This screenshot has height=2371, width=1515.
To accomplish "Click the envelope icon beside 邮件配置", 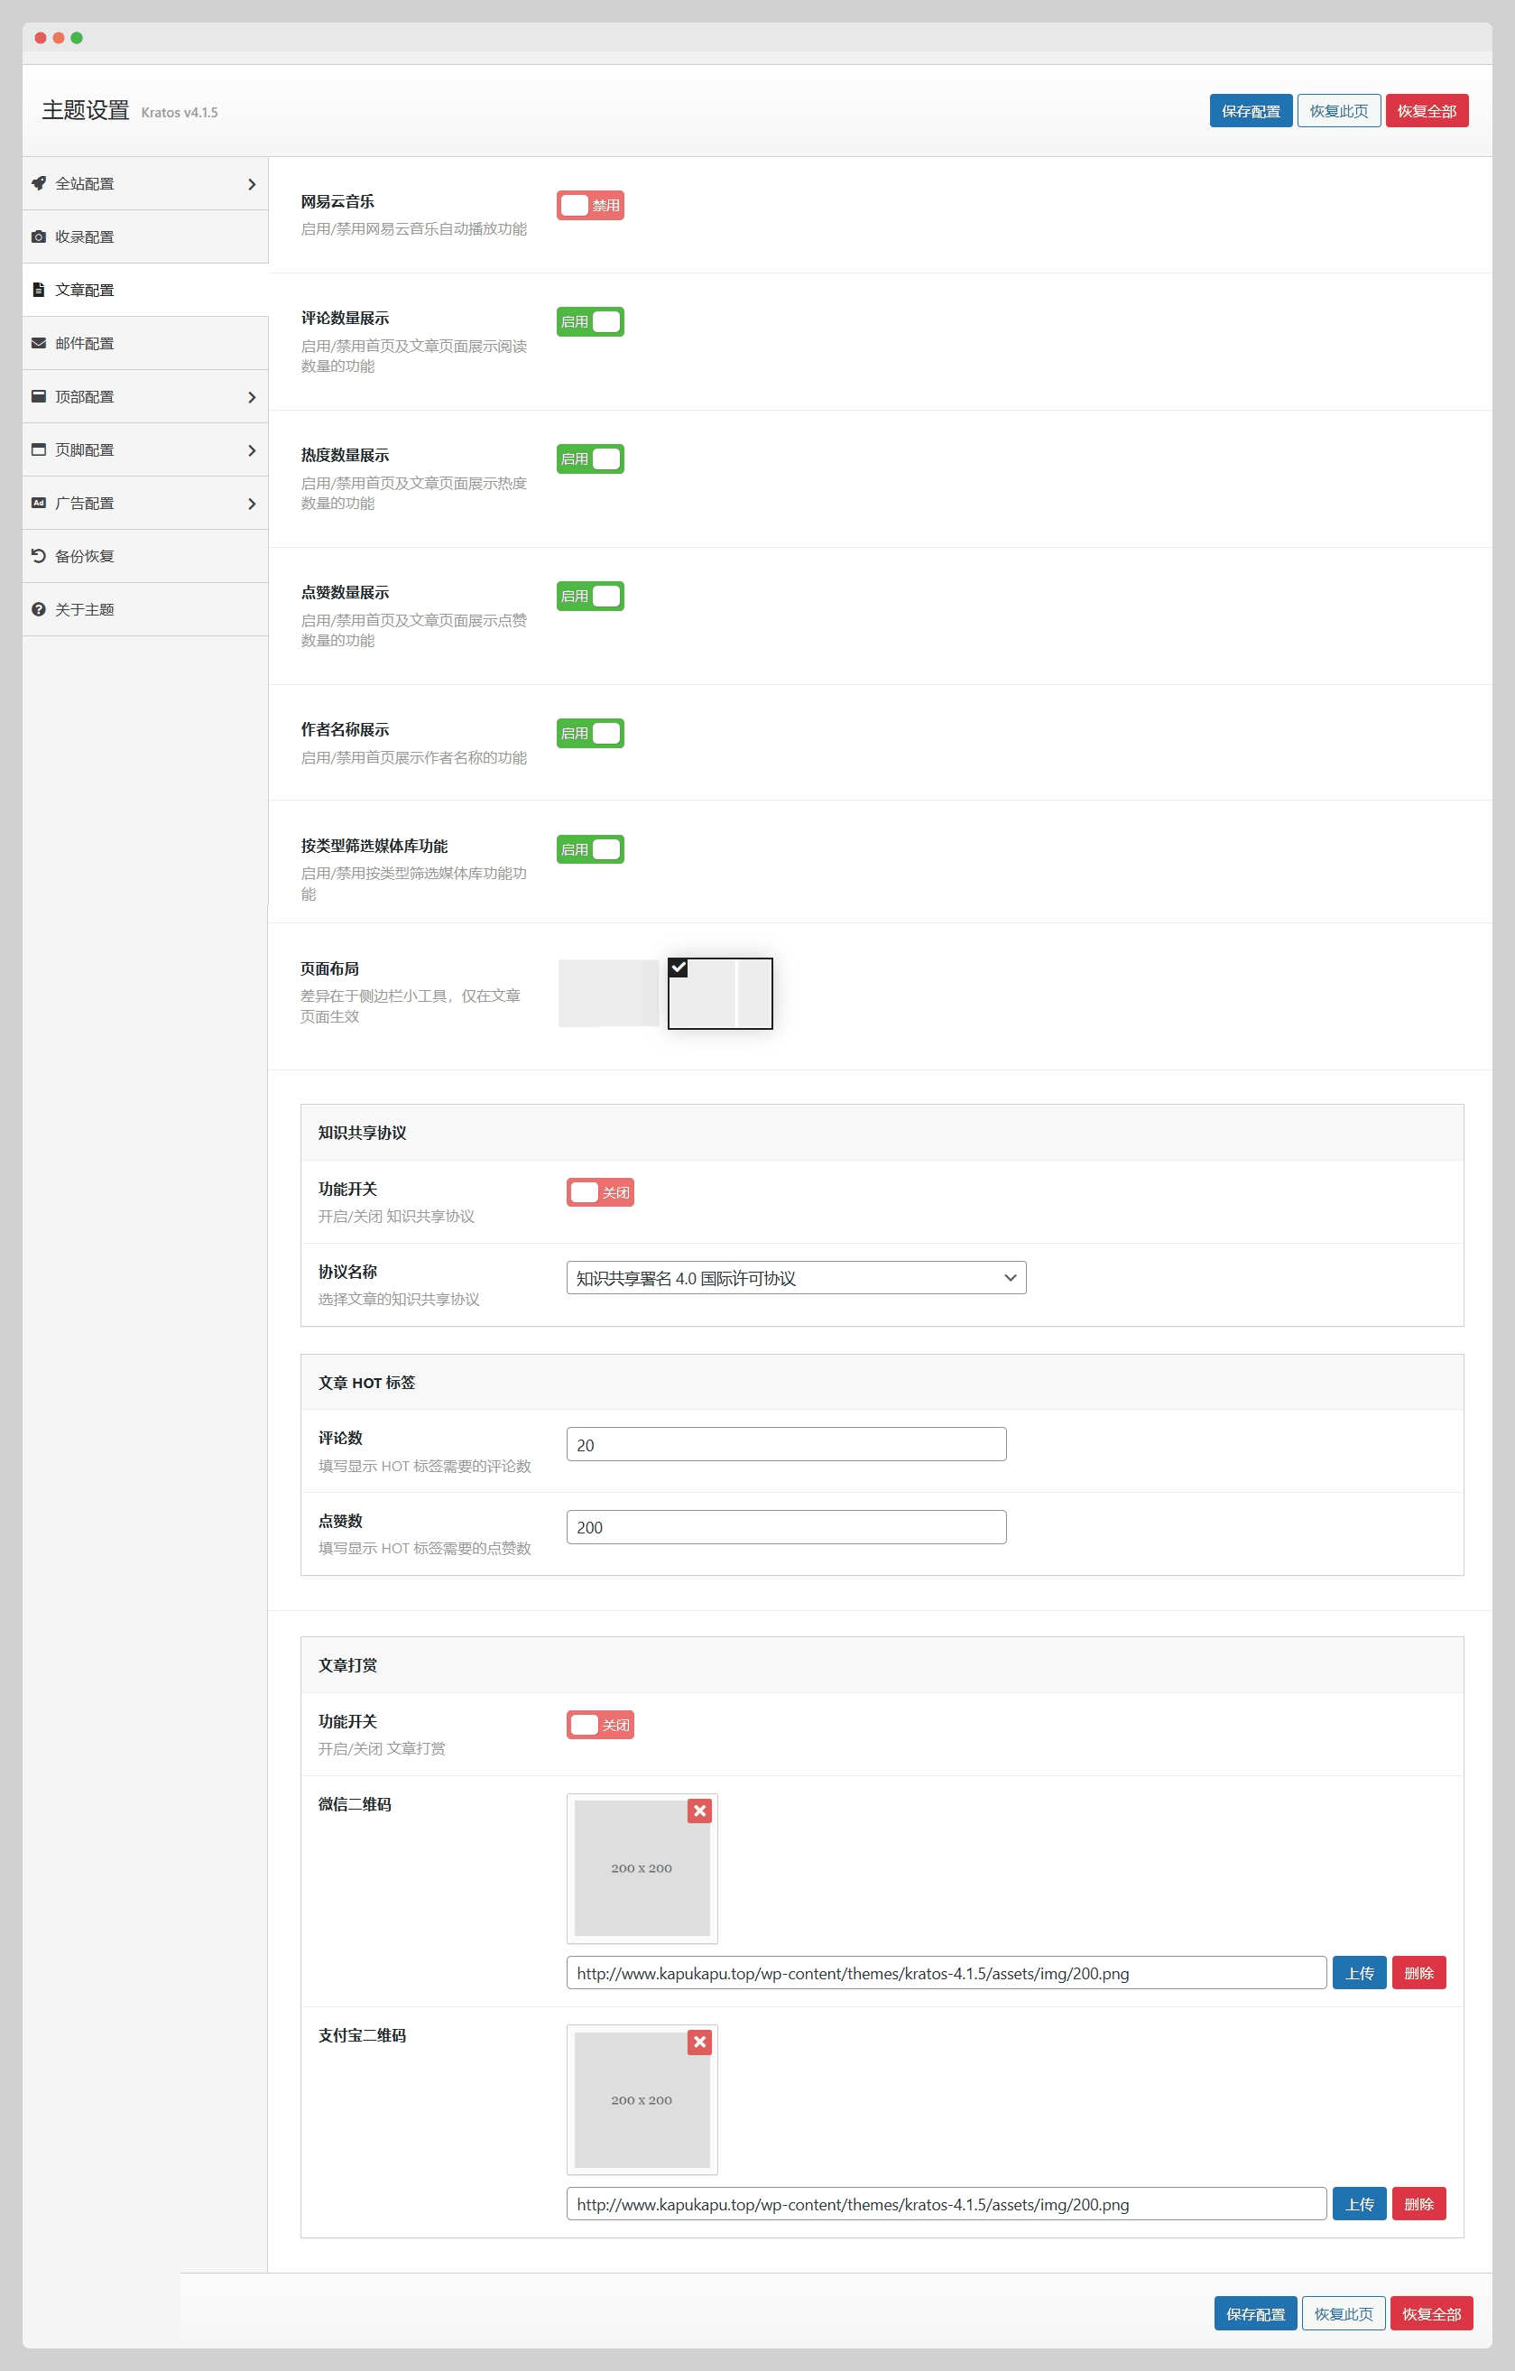I will (x=39, y=343).
